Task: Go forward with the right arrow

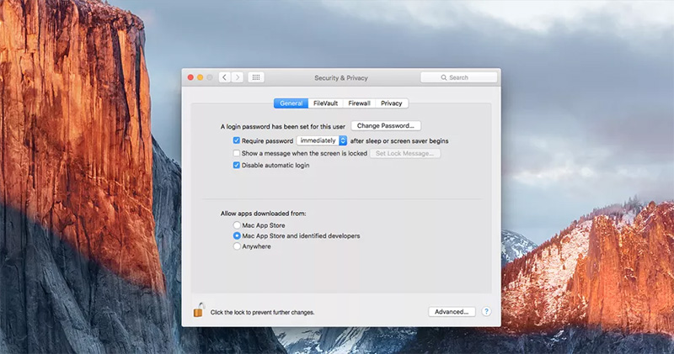Action: tap(238, 77)
